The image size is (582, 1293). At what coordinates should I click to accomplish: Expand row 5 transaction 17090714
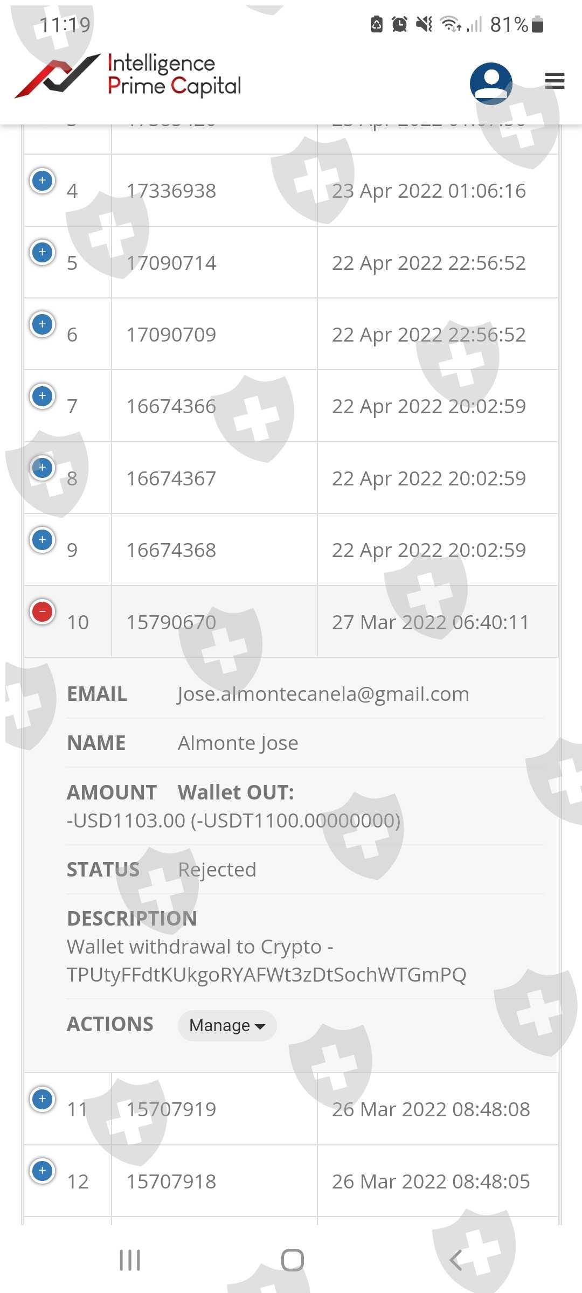click(43, 252)
